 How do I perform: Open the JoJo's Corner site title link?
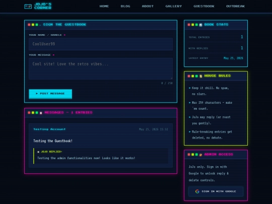click(x=43, y=6)
